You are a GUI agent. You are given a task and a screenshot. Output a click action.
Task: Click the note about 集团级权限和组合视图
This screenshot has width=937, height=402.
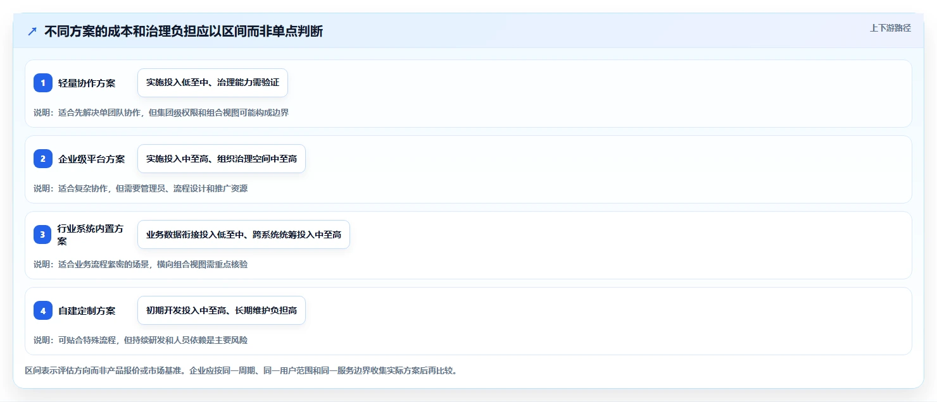[161, 113]
